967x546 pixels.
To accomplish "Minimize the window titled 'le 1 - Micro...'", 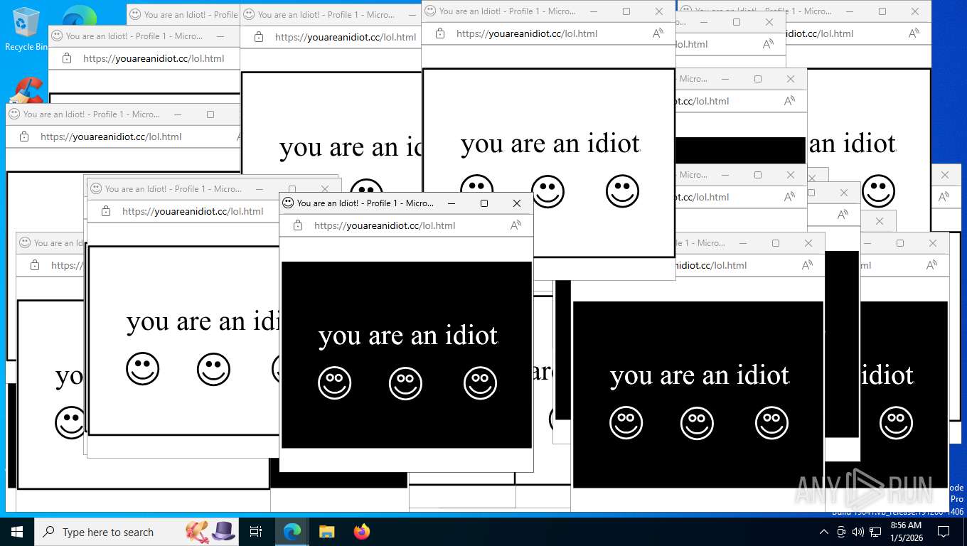I will [x=742, y=243].
